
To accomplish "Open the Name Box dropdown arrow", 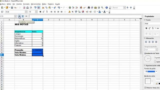I will [15, 16].
